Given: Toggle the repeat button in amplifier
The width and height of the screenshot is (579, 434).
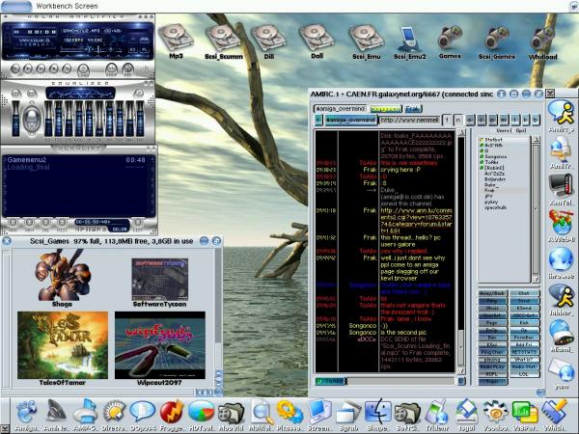Looking at the screenshot, I should click(x=127, y=69).
